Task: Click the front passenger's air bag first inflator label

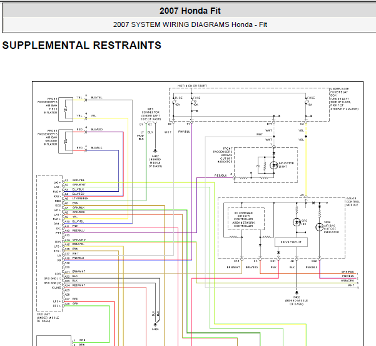Action: point(48,105)
